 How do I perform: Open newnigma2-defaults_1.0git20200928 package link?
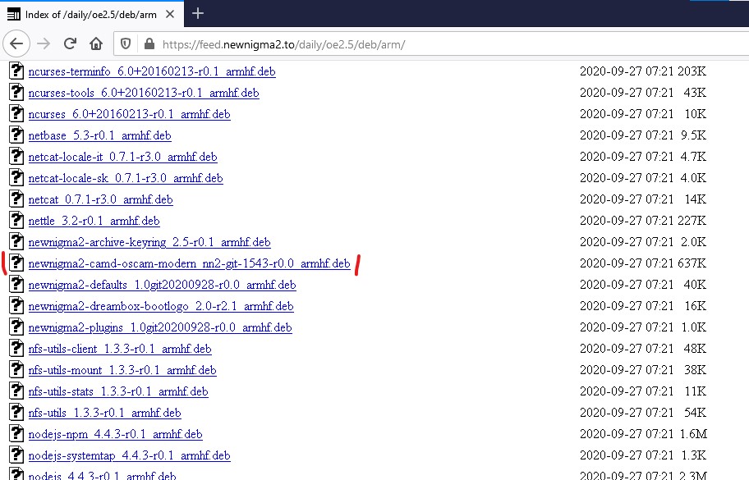[162, 286]
